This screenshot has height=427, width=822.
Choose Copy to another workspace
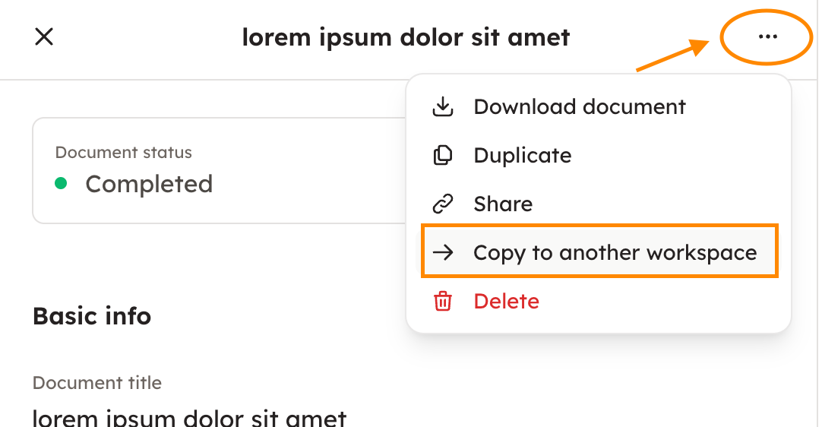tap(615, 253)
